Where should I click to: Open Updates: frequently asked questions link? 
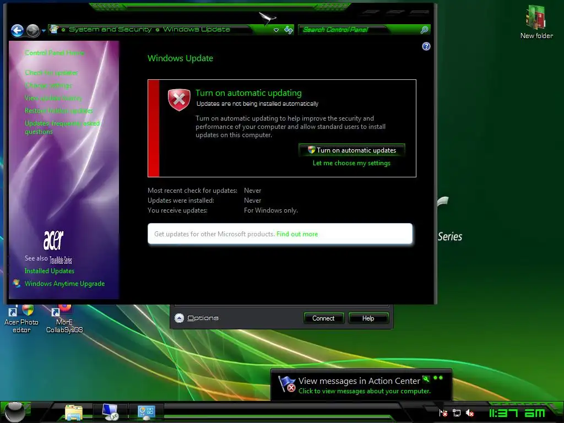tap(62, 127)
